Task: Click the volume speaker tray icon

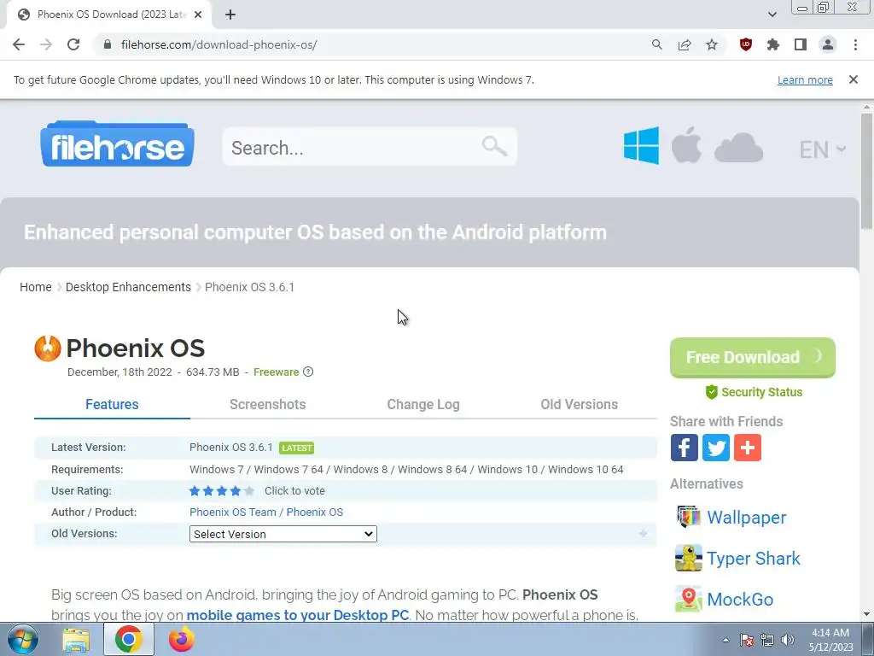Action: click(788, 640)
